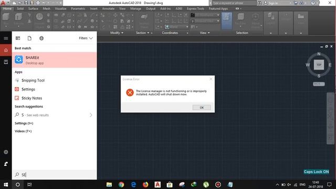Open the SHAREit best match result
Screen dimensions: 336x189
(55, 60)
